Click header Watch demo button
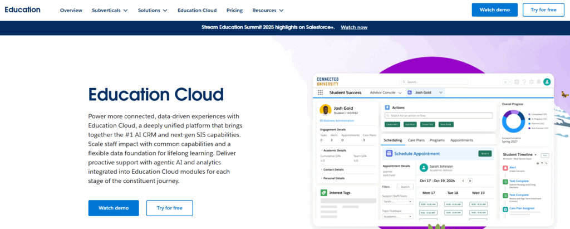Image resolution: width=570 pixels, height=229 pixels. 495,10
